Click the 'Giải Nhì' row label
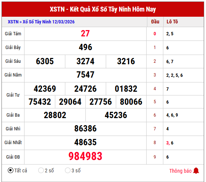This screenshot has height=182, width=206. tap(13, 129)
